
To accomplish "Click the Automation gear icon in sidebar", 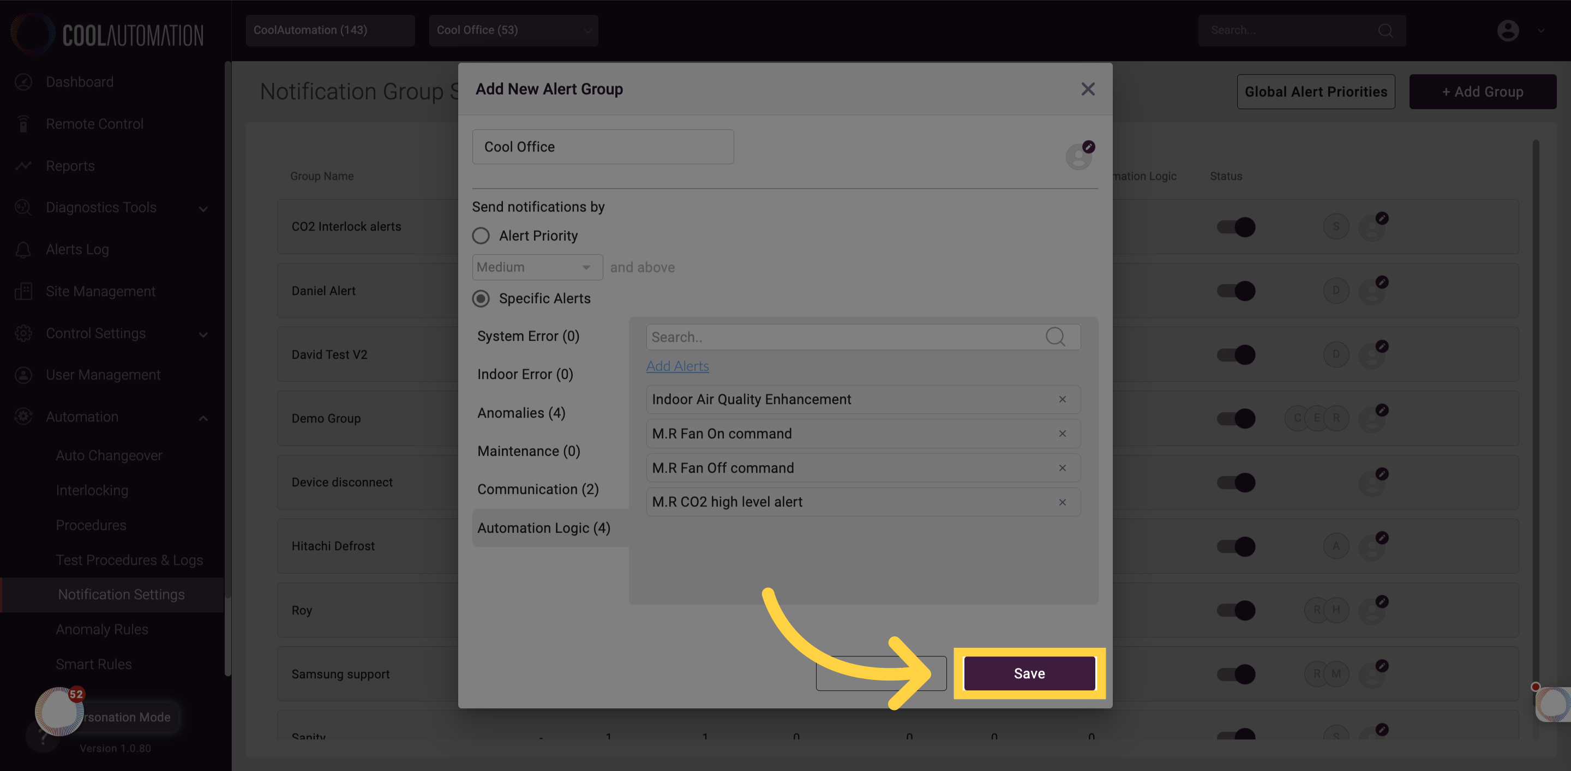I will click(23, 417).
